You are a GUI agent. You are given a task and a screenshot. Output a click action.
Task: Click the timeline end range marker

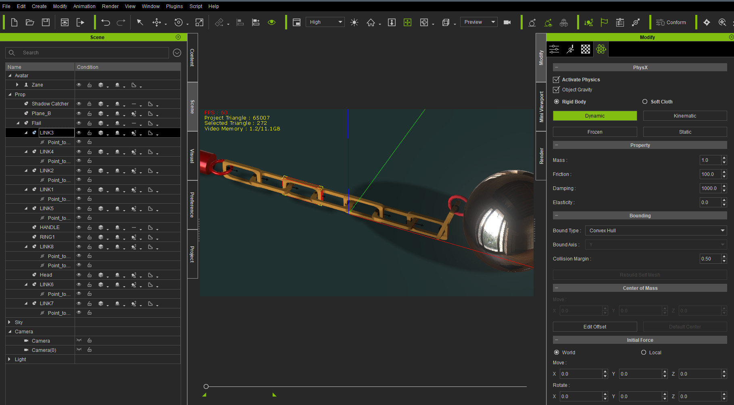click(274, 395)
